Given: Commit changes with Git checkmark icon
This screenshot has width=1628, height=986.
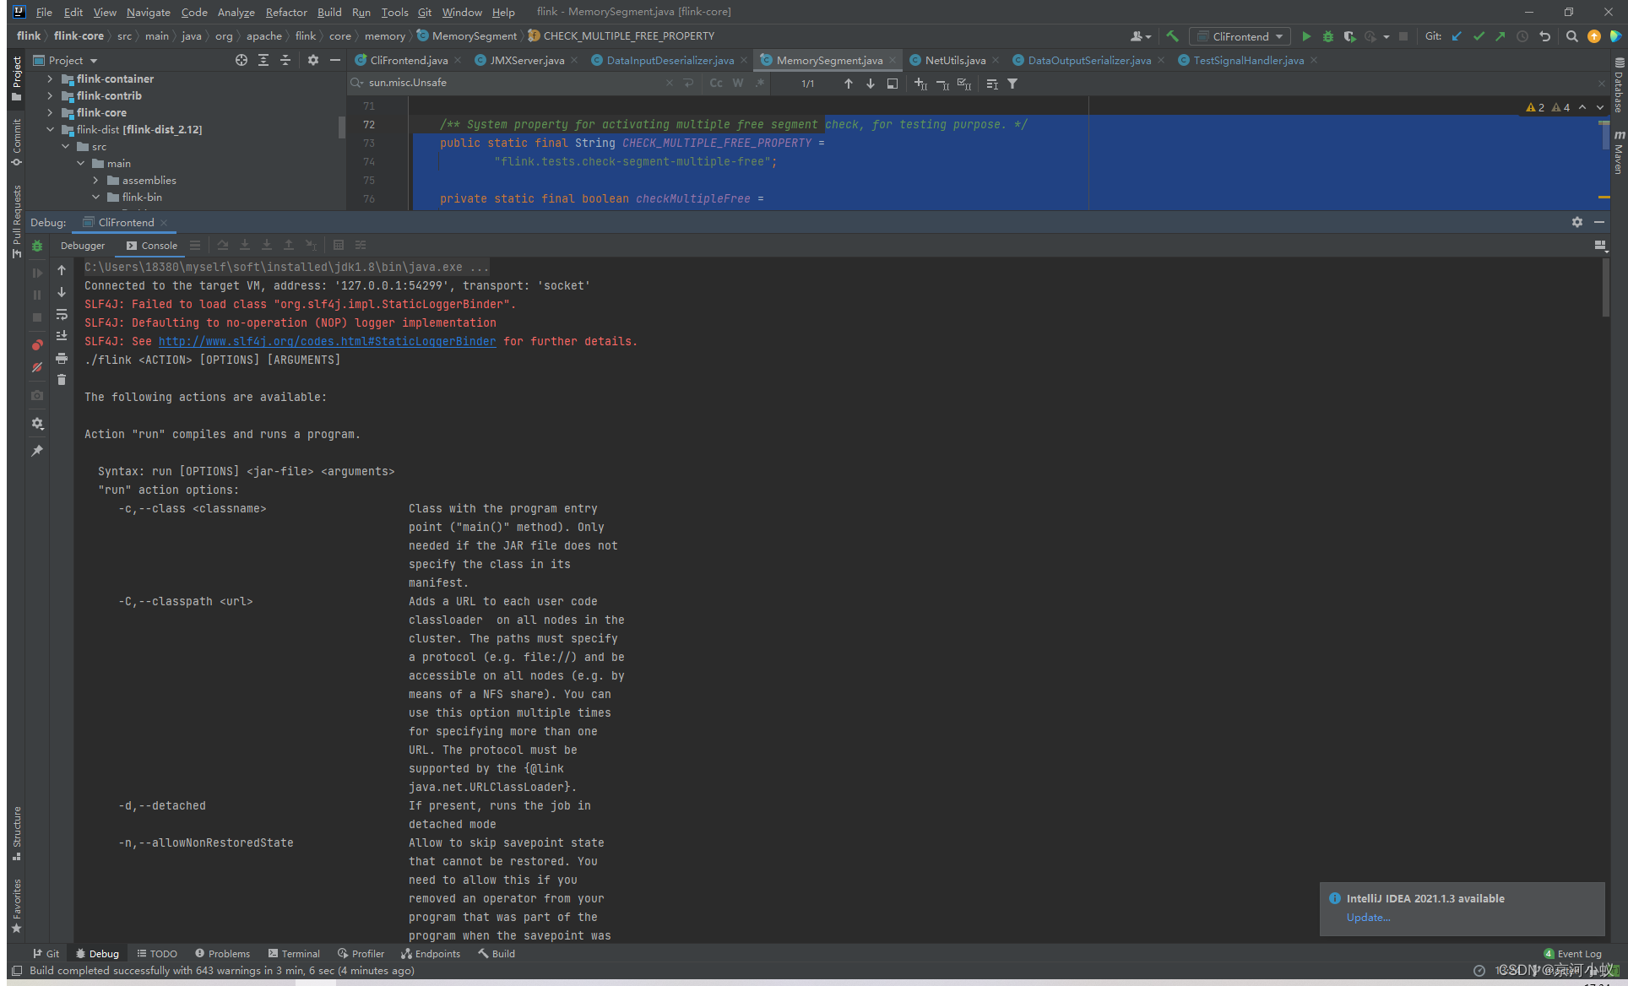Looking at the screenshot, I should 1479,36.
